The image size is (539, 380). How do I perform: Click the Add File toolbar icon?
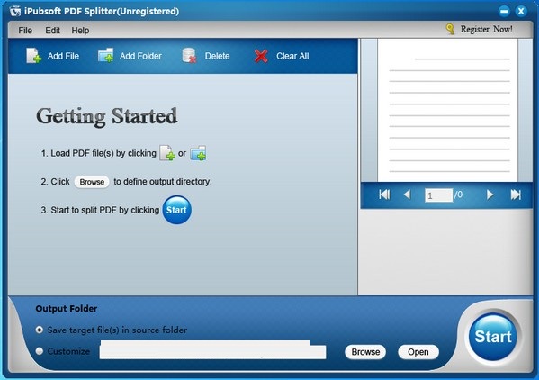tap(34, 56)
